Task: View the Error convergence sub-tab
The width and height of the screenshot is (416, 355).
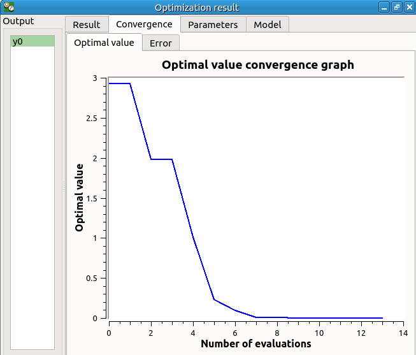Action: click(x=161, y=43)
